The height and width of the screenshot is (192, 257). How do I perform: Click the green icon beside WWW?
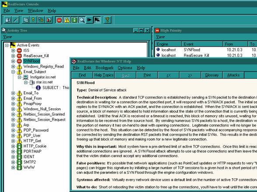point(19,168)
